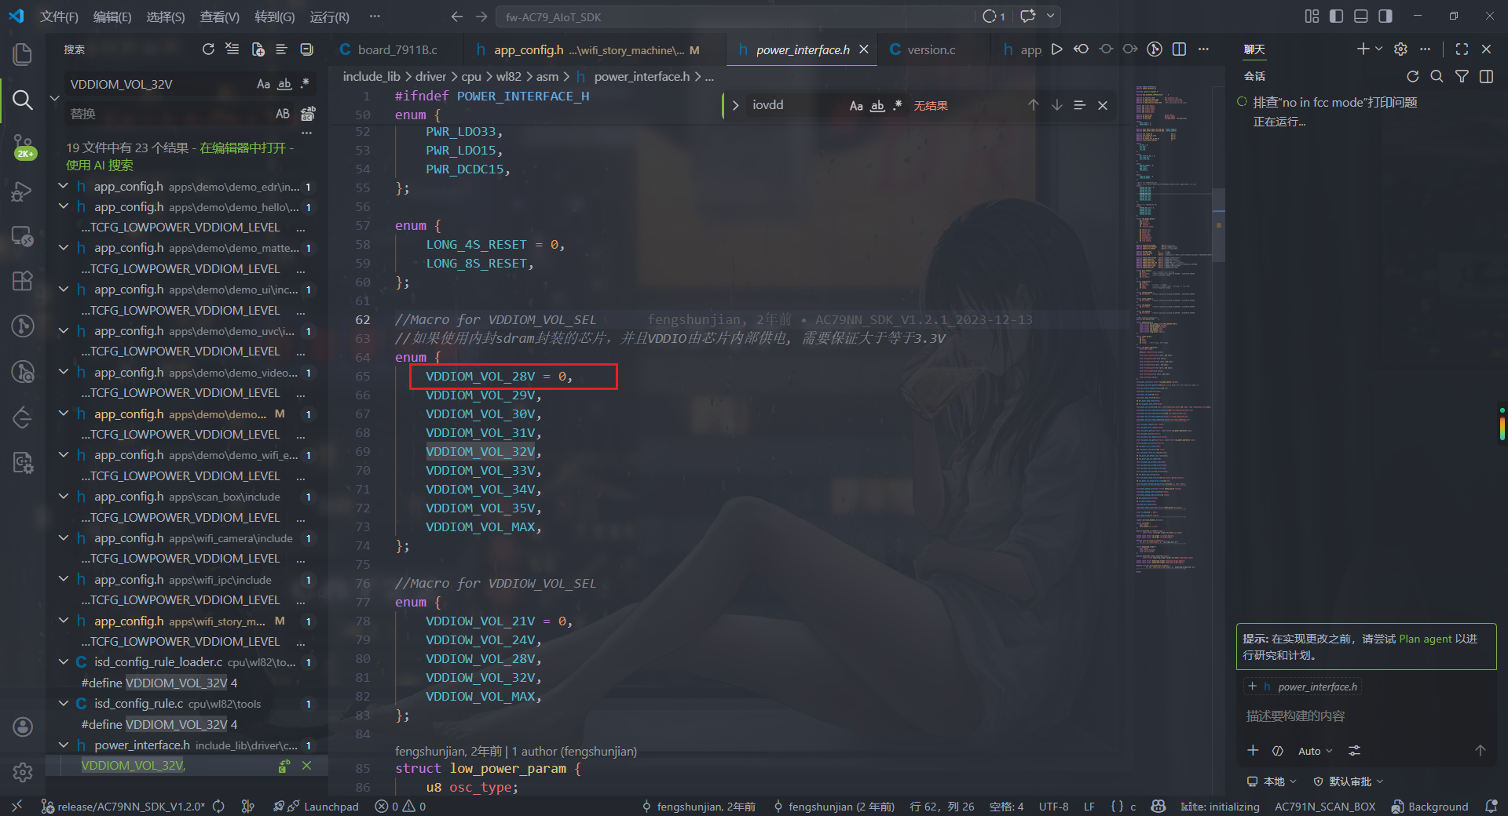Switch to version.c editor tab
Screen dimensions: 1508x816
[930, 49]
